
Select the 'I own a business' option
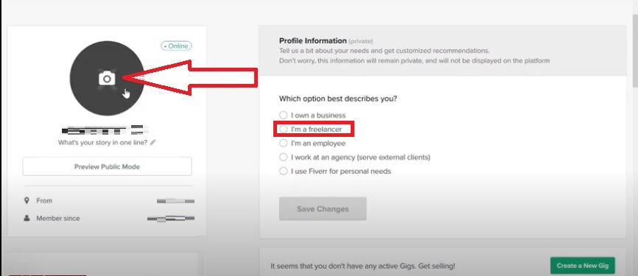[283, 116]
